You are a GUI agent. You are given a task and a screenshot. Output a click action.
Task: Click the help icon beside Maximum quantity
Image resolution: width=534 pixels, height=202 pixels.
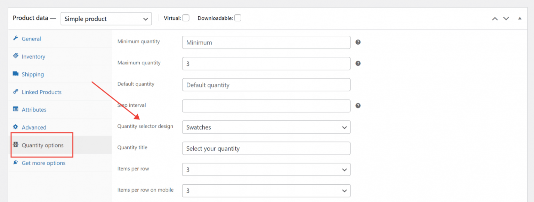click(358, 63)
